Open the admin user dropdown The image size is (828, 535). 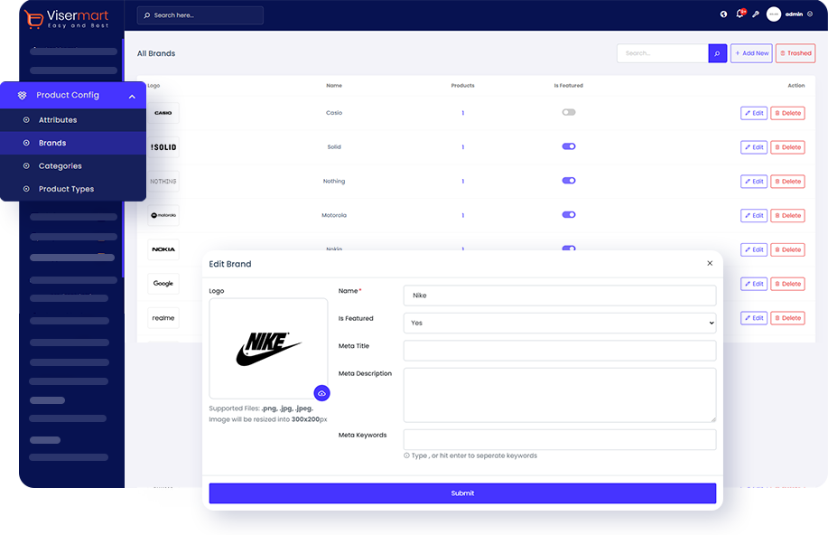(x=799, y=14)
